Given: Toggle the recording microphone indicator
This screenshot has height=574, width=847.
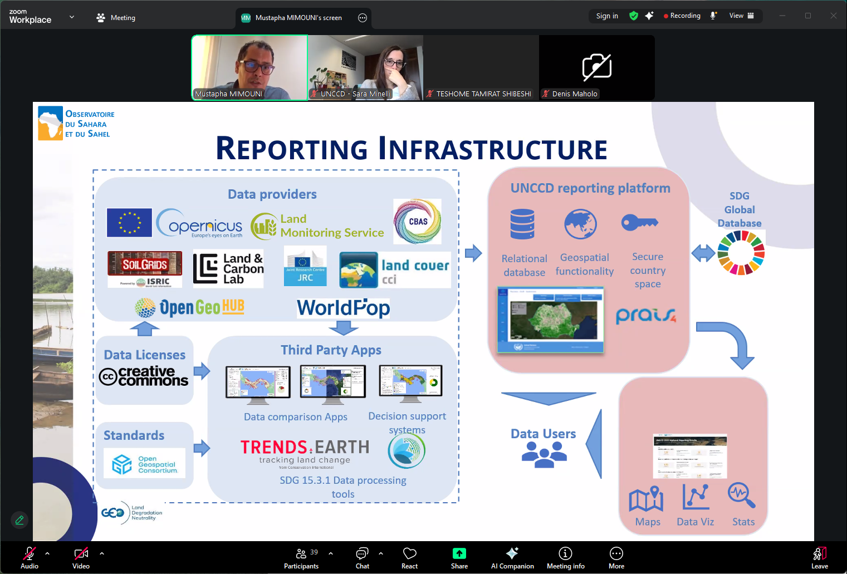Looking at the screenshot, I should click(x=713, y=16).
